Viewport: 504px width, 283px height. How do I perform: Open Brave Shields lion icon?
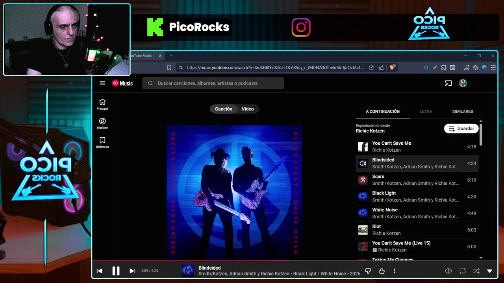[392, 67]
